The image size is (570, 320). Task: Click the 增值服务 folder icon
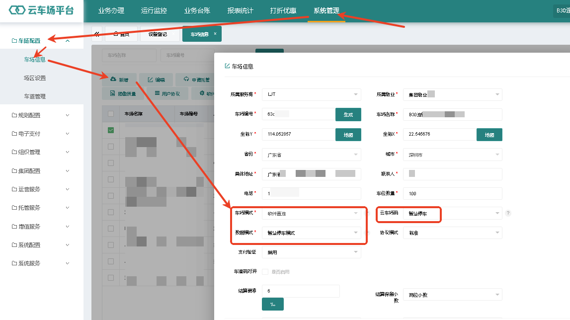click(14, 226)
